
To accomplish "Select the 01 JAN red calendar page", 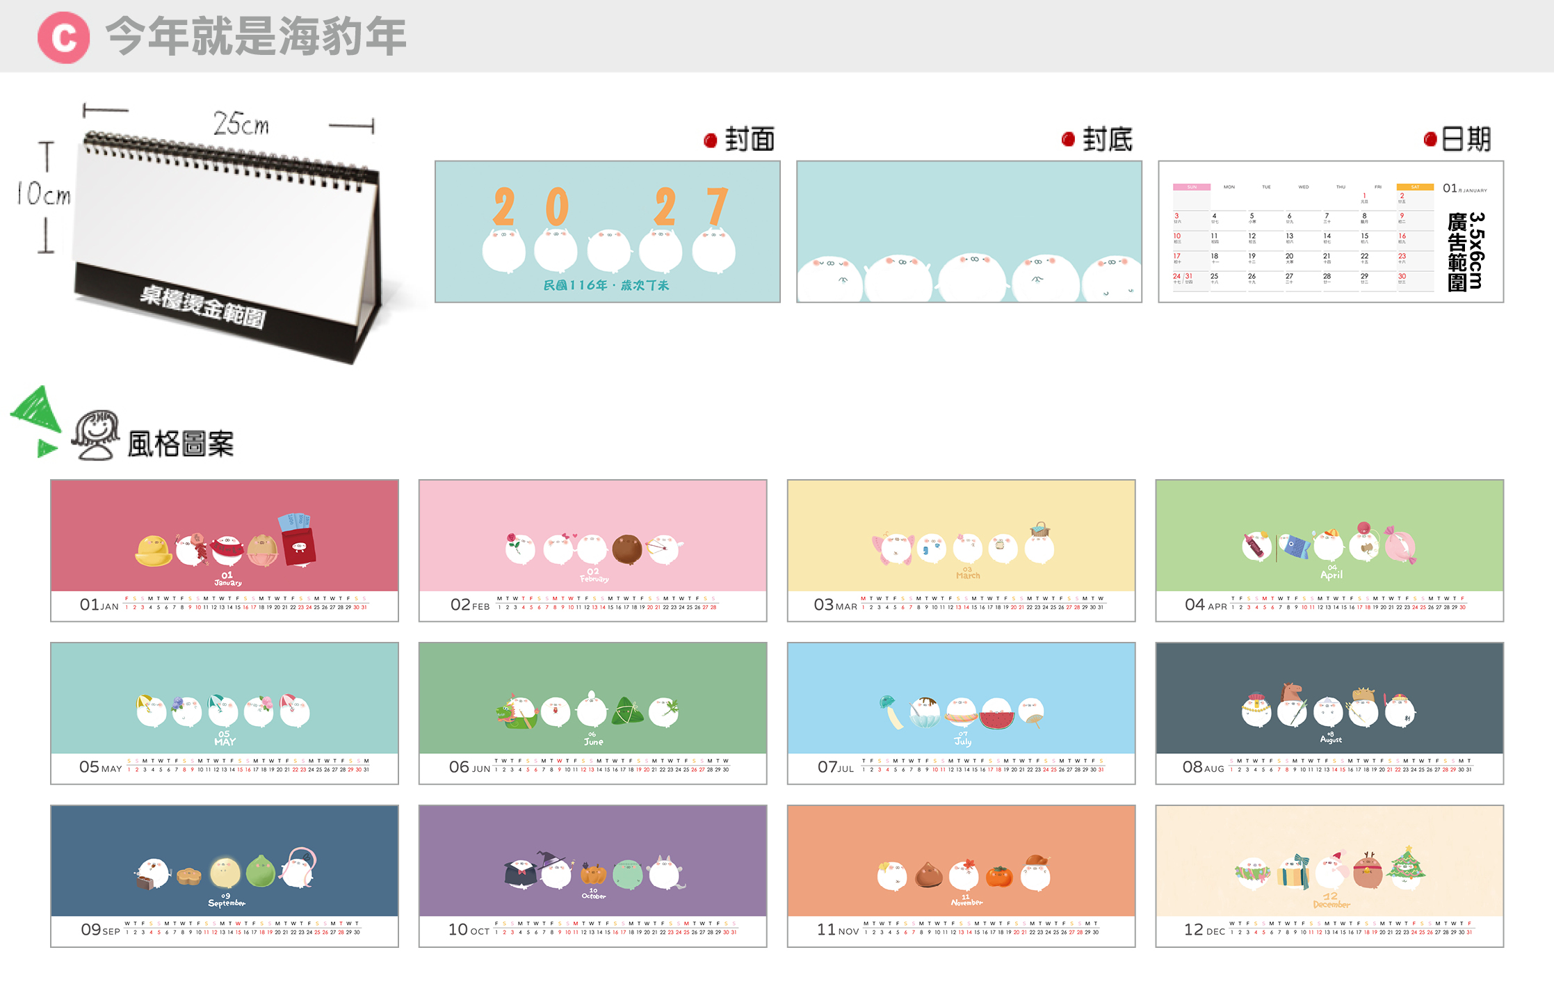I will click(x=225, y=550).
